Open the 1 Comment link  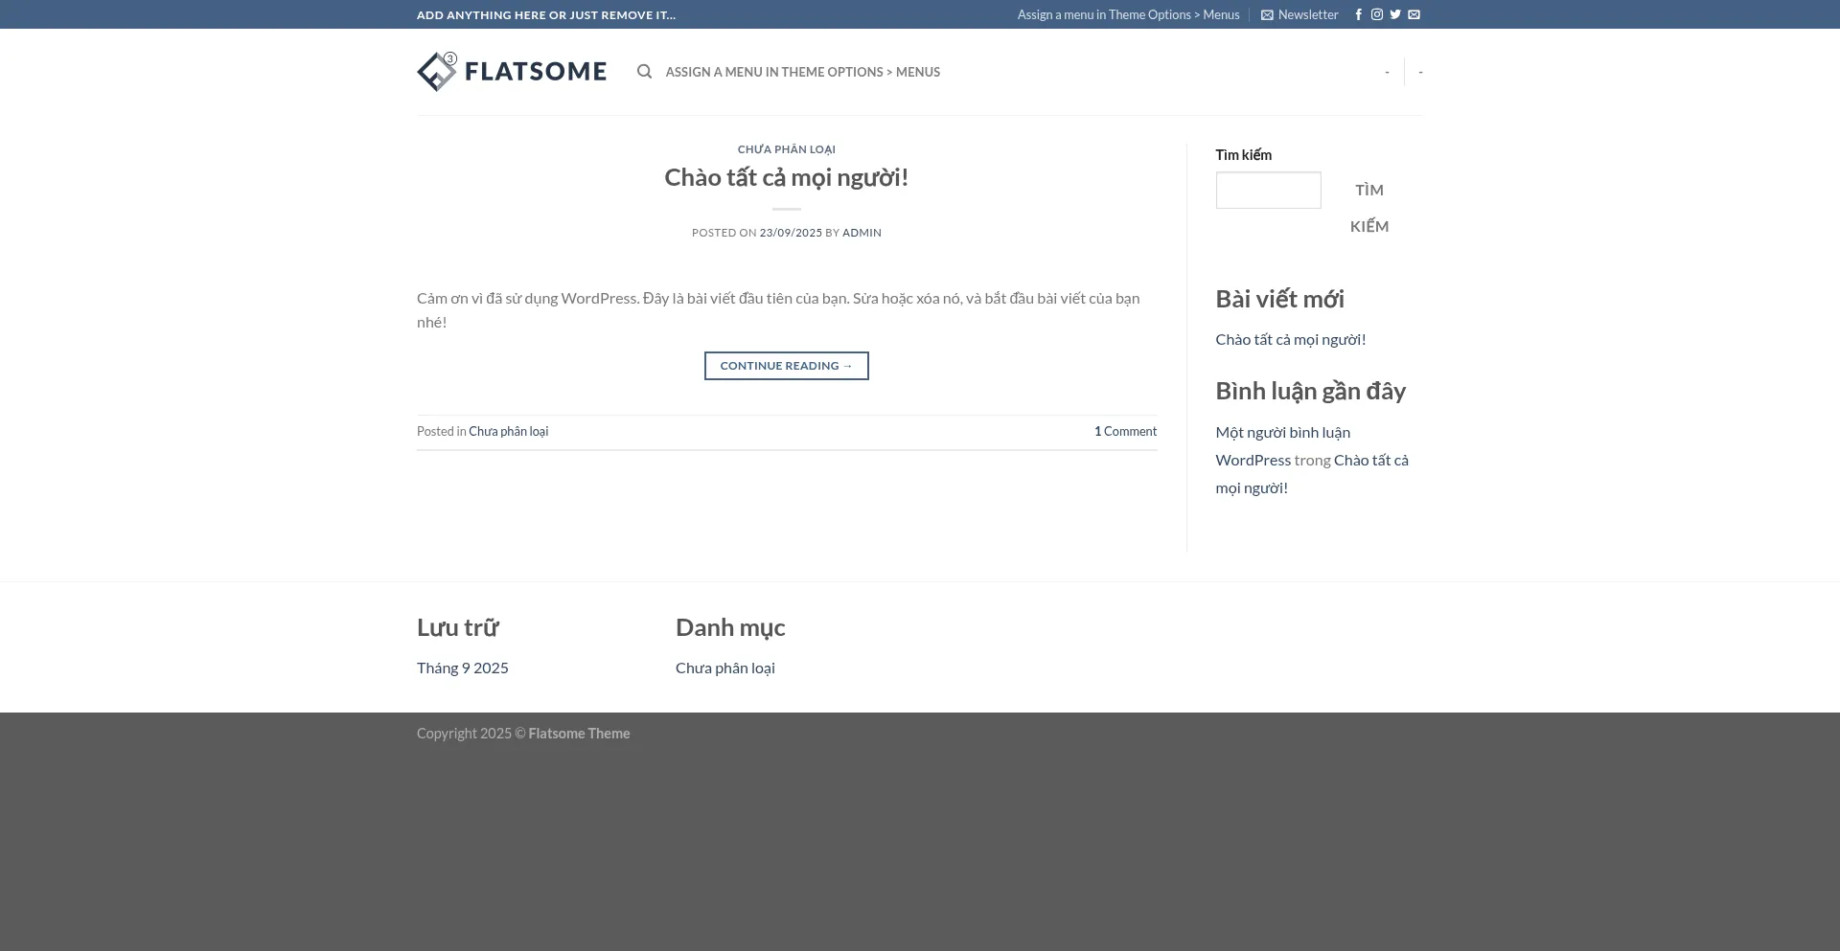point(1125,431)
